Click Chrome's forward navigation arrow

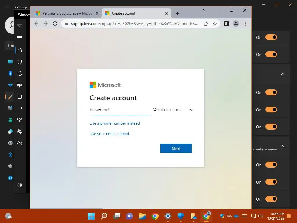(x=46, y=24)
